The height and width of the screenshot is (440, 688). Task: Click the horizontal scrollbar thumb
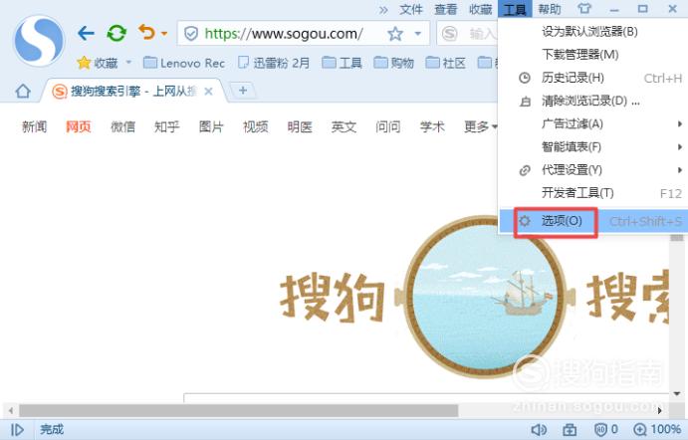click(239, 410)
